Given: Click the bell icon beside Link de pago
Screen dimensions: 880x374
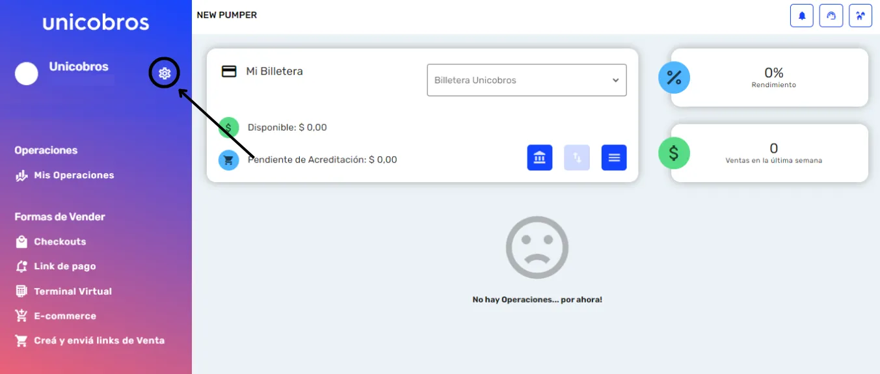Looking at the screenshot, I should tap(21, 267).
